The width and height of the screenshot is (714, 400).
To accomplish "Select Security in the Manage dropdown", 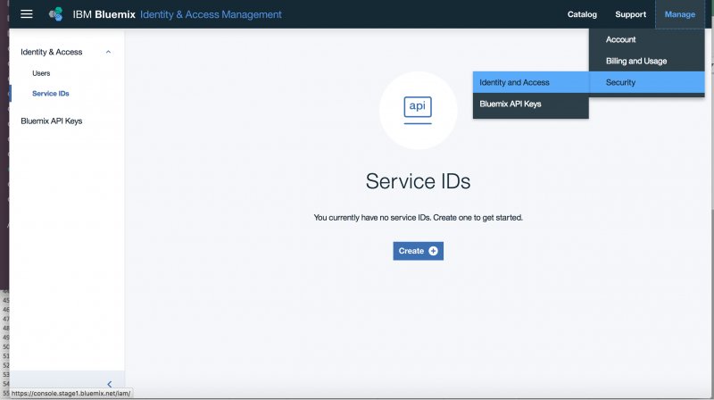I will click(646, 82).
